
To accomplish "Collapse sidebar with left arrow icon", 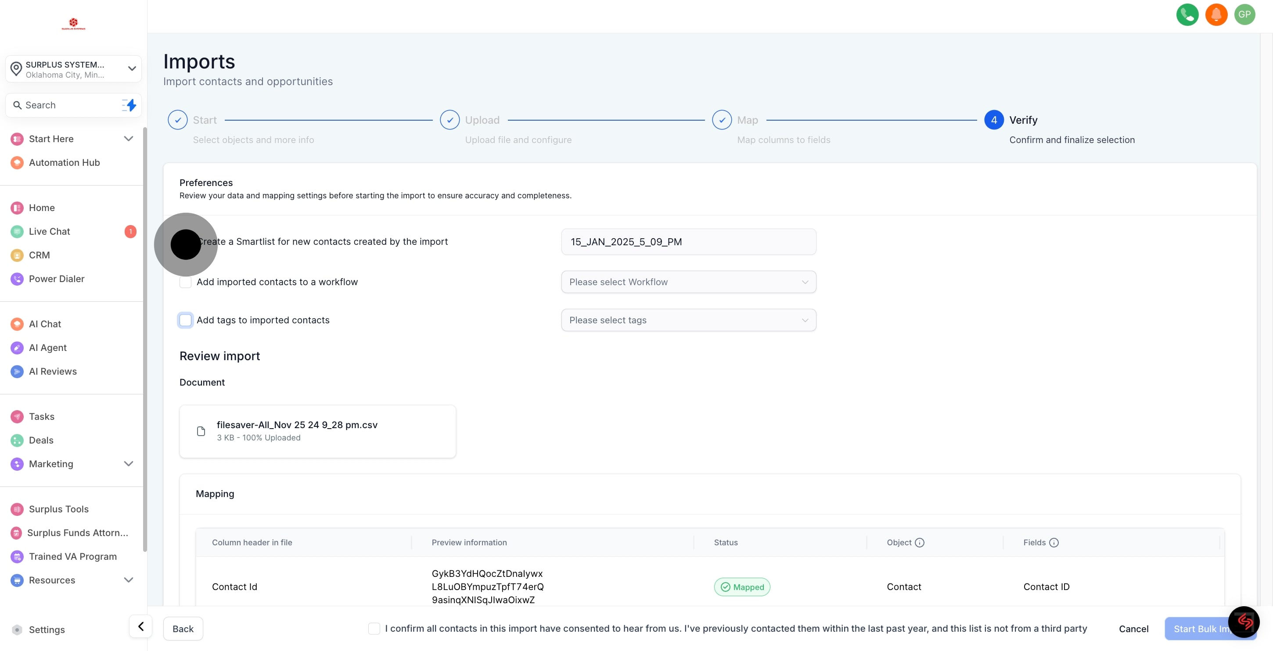I will tap(141, 626).
